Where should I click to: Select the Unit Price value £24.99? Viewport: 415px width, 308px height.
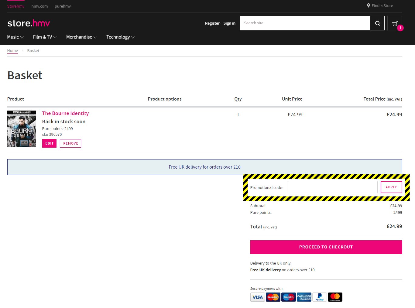tap(295, 115)
